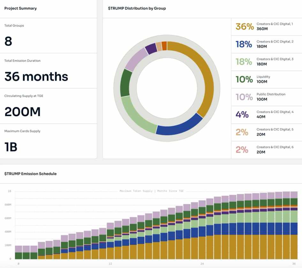Click the first bar in the emission chart
Image resolution: width=302 pixels, height=268 pixels.
pyautogui.click(x=19, y=252)
